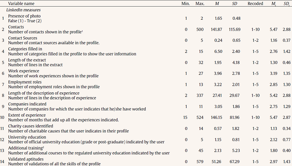The image size is (292, 166).
Task: Select the "Min." column header
Action: [x=186, y=3]
